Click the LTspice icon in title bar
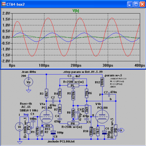 [x=3, y=4]
